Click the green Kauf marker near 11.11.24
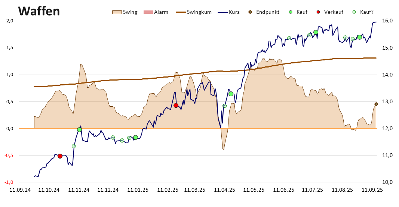Screen dimensions: 399x207 click(x=79, y=130)
